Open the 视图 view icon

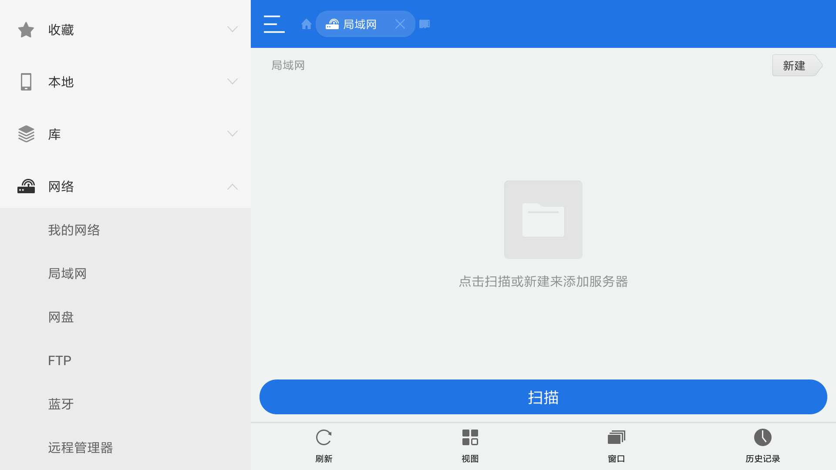point(470,437)
